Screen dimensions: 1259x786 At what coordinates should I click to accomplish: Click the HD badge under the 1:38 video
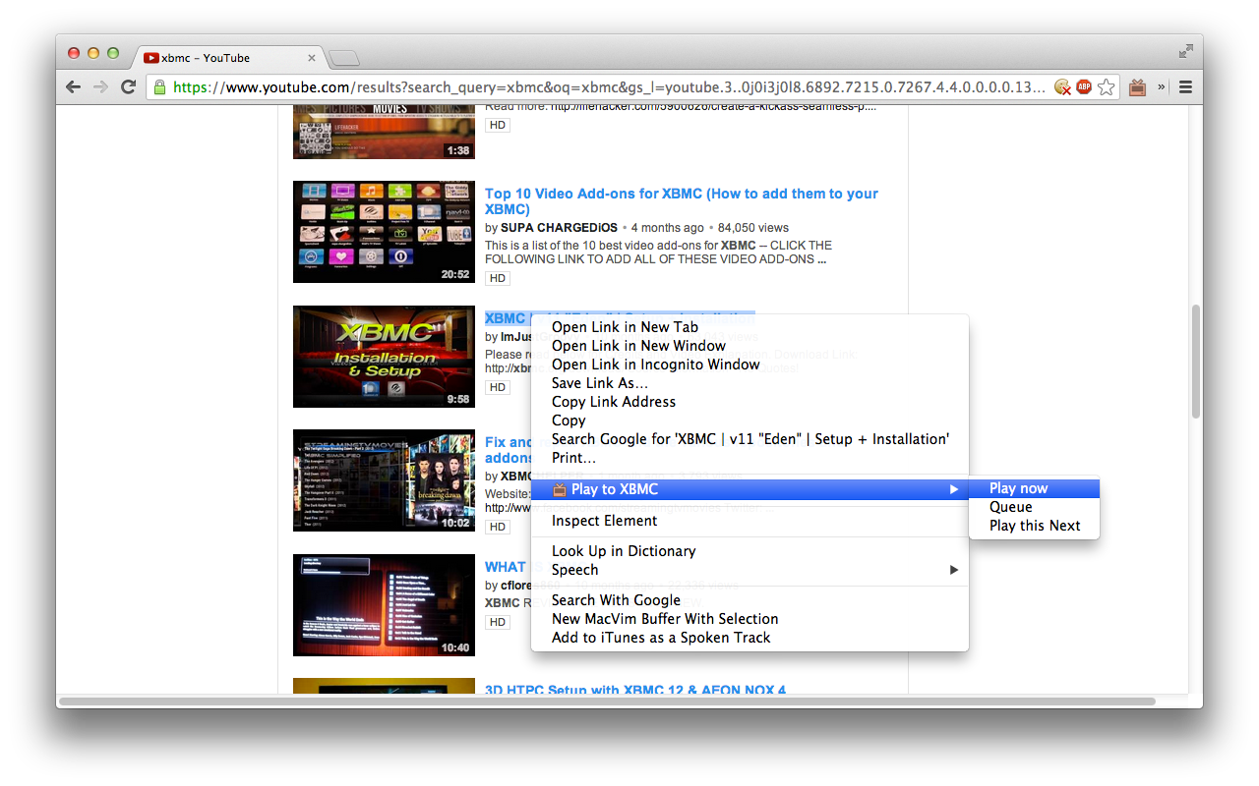pos(498,125)
